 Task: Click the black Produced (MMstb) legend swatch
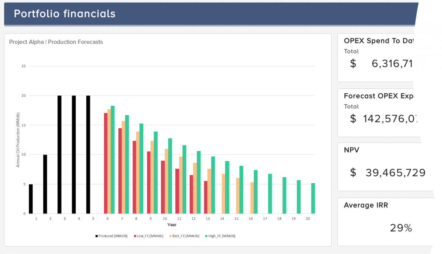pos(97,236)
